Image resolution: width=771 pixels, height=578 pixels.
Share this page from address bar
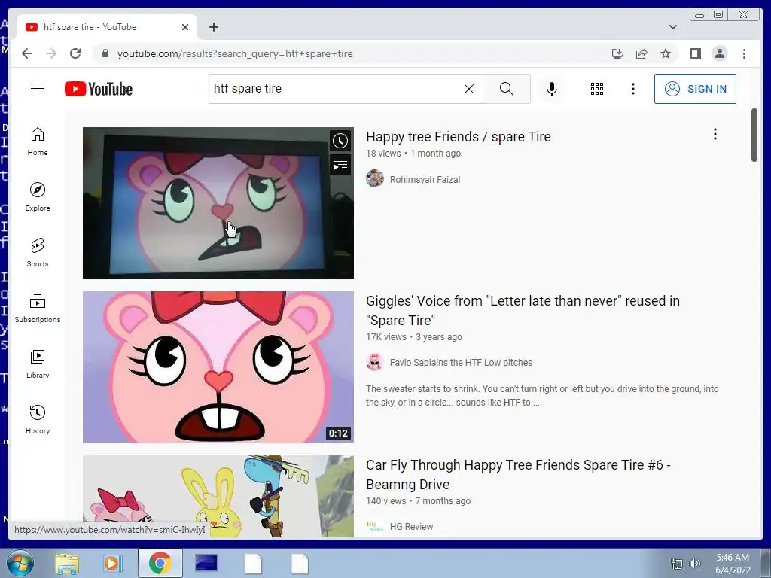641,53
